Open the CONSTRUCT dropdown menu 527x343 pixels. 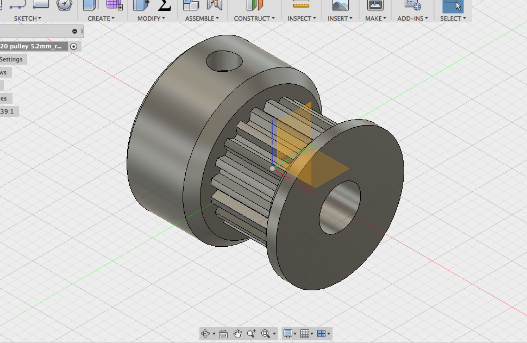[x=254, y=18]
